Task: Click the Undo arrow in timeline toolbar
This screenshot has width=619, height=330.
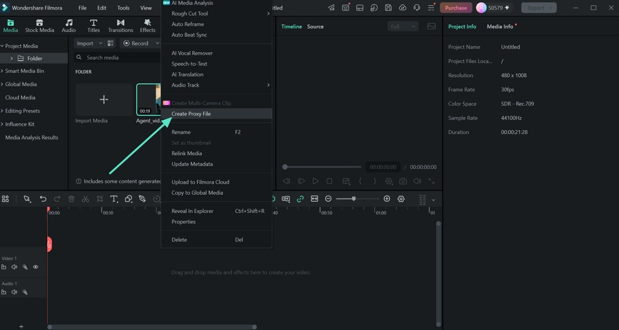Action: tap(43, 199)
